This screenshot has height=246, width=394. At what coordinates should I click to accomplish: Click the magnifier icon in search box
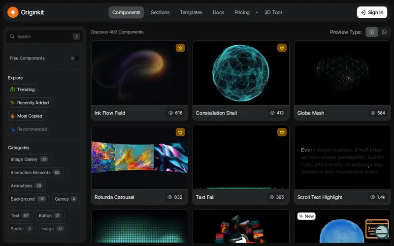click(12, 36)
